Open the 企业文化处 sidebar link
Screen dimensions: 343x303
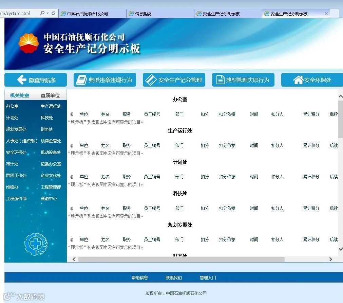[51, 176]
